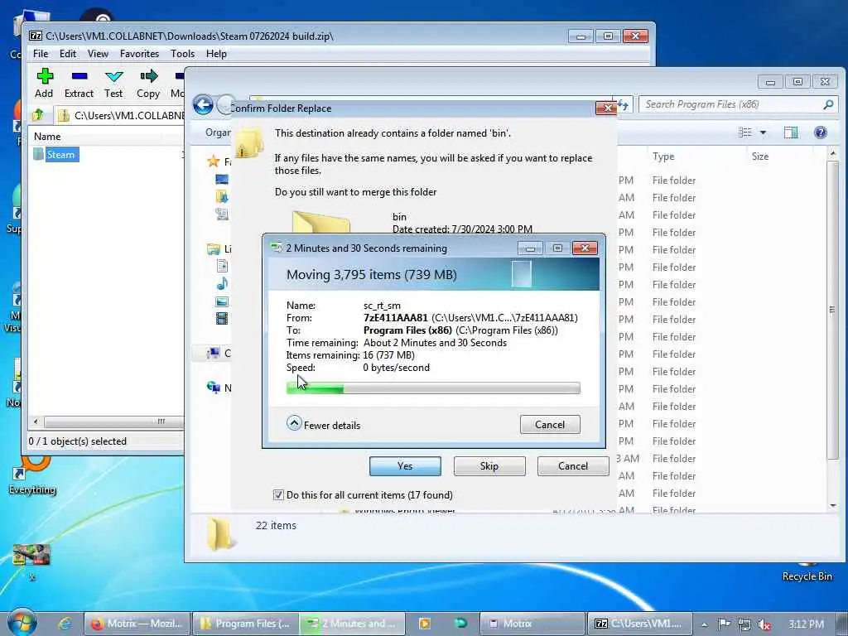The height and width of the screenshot is (636, 848).
Task: Open the Tools menu in 7-Zip
Action: [182, 54]
